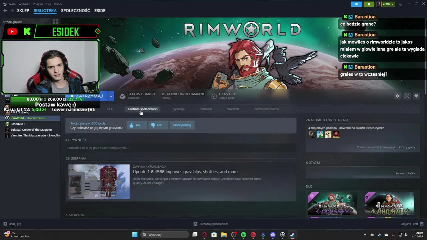
Task: Click the play time clock icon
Action: (214, 96)
